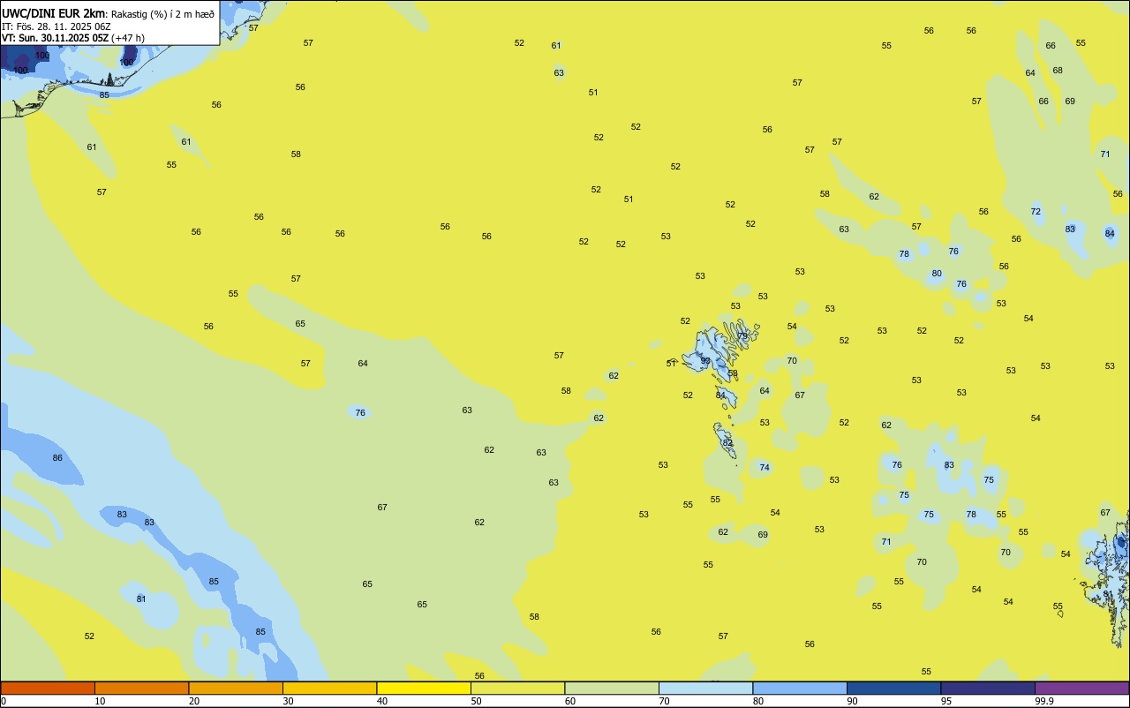
Task: Click the legend tick label '40'
Action: pyautogui.click(x=382, y=701)
